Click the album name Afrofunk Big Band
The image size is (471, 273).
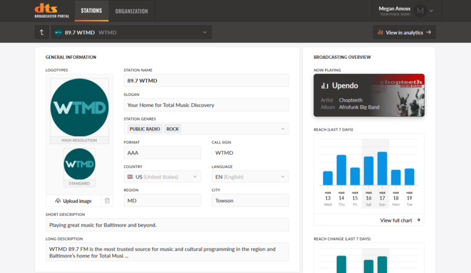[359, 107]
